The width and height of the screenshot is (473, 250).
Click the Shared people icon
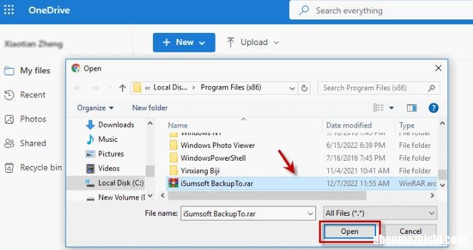pyautogui.click(x=9, y=144)
